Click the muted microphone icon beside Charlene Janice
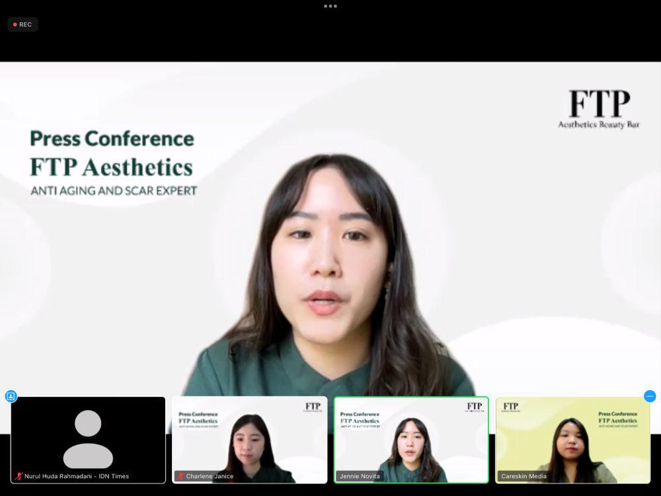Viewport: 661px width, 496px height. [181, 476]
